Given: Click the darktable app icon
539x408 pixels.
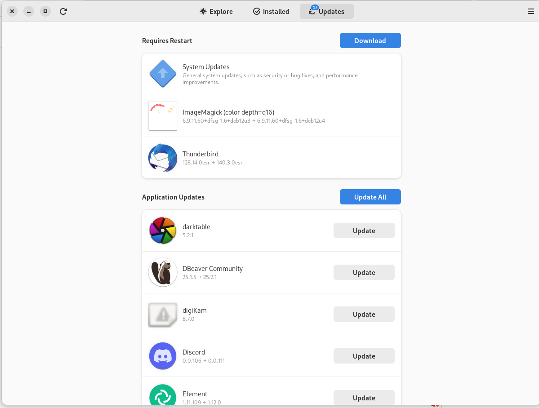Looking at the screenshot, I should tap(163, 231).
